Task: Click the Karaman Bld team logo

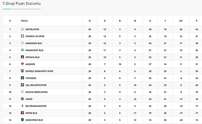Action: point(22,43)
